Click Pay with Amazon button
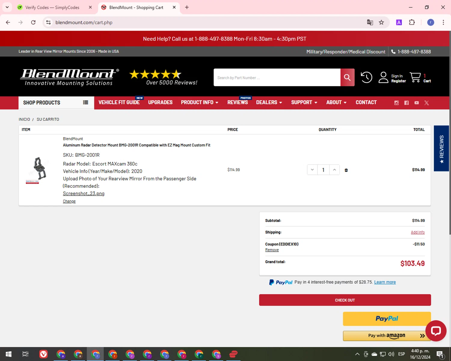 387,336
